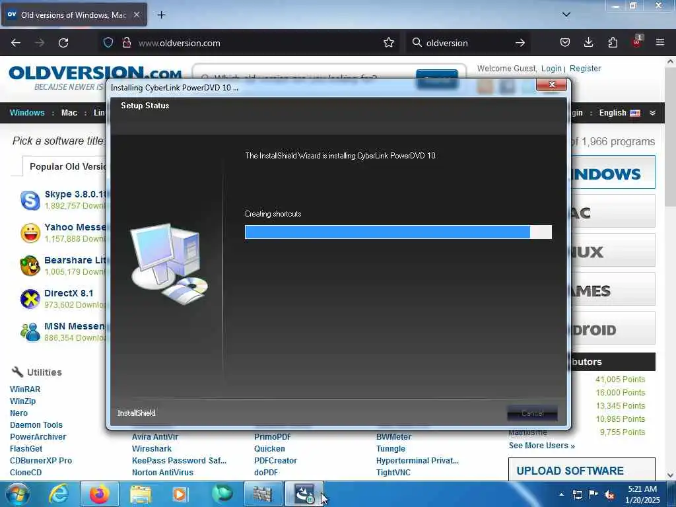This screenshot has width=676, height=507.
Task: Bookmark this page with the star
Action: [x=389, y=42]
